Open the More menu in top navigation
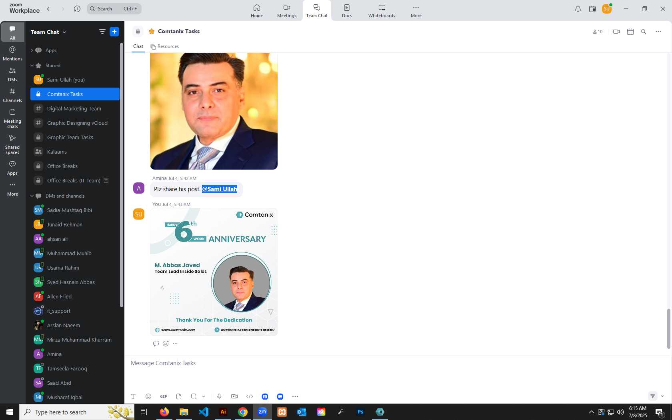 [x=416, y=11]
